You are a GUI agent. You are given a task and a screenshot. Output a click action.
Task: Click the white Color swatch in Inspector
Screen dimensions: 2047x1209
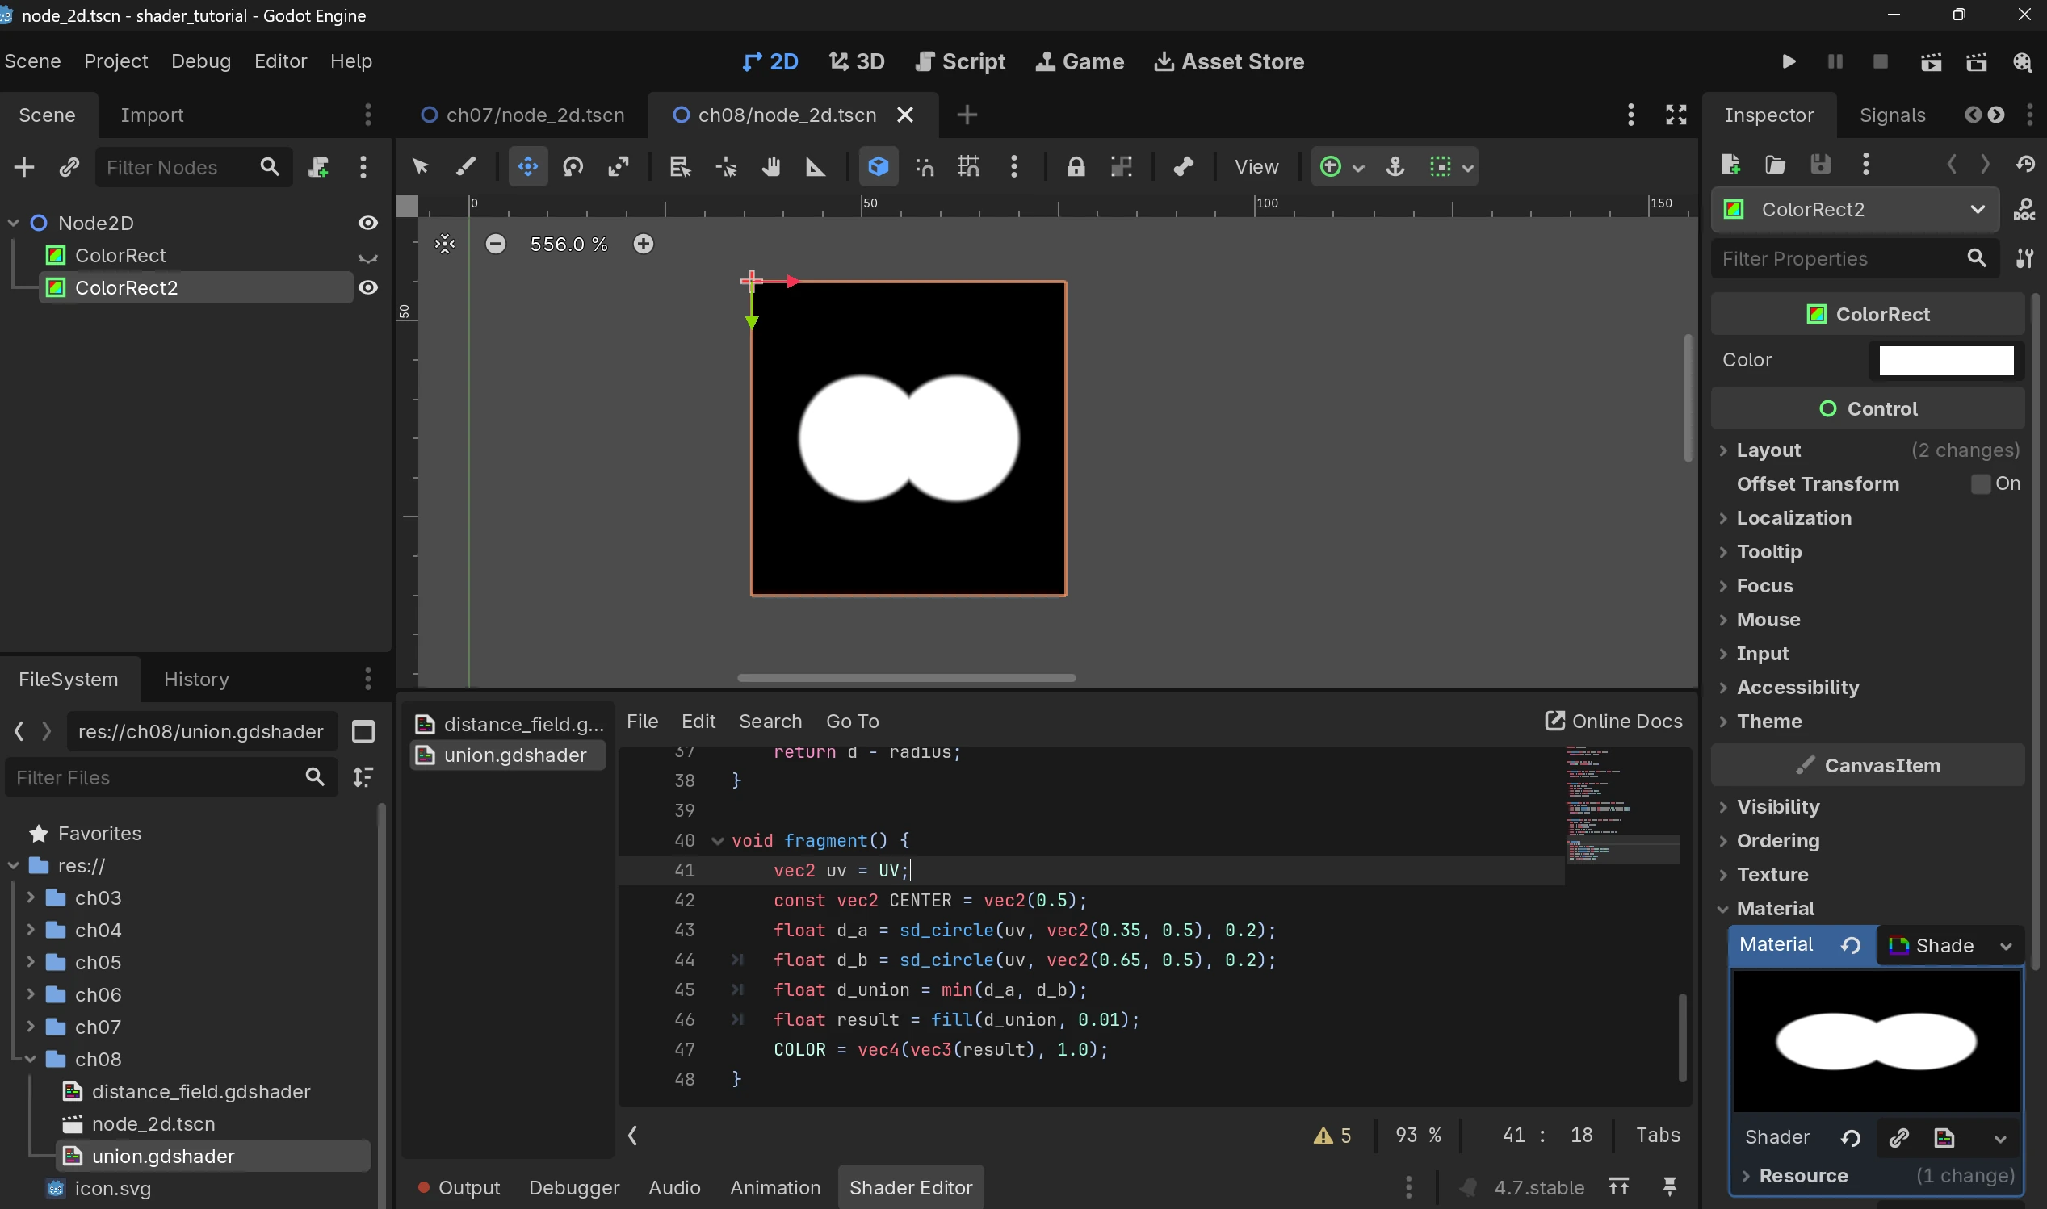point(1946,360)
